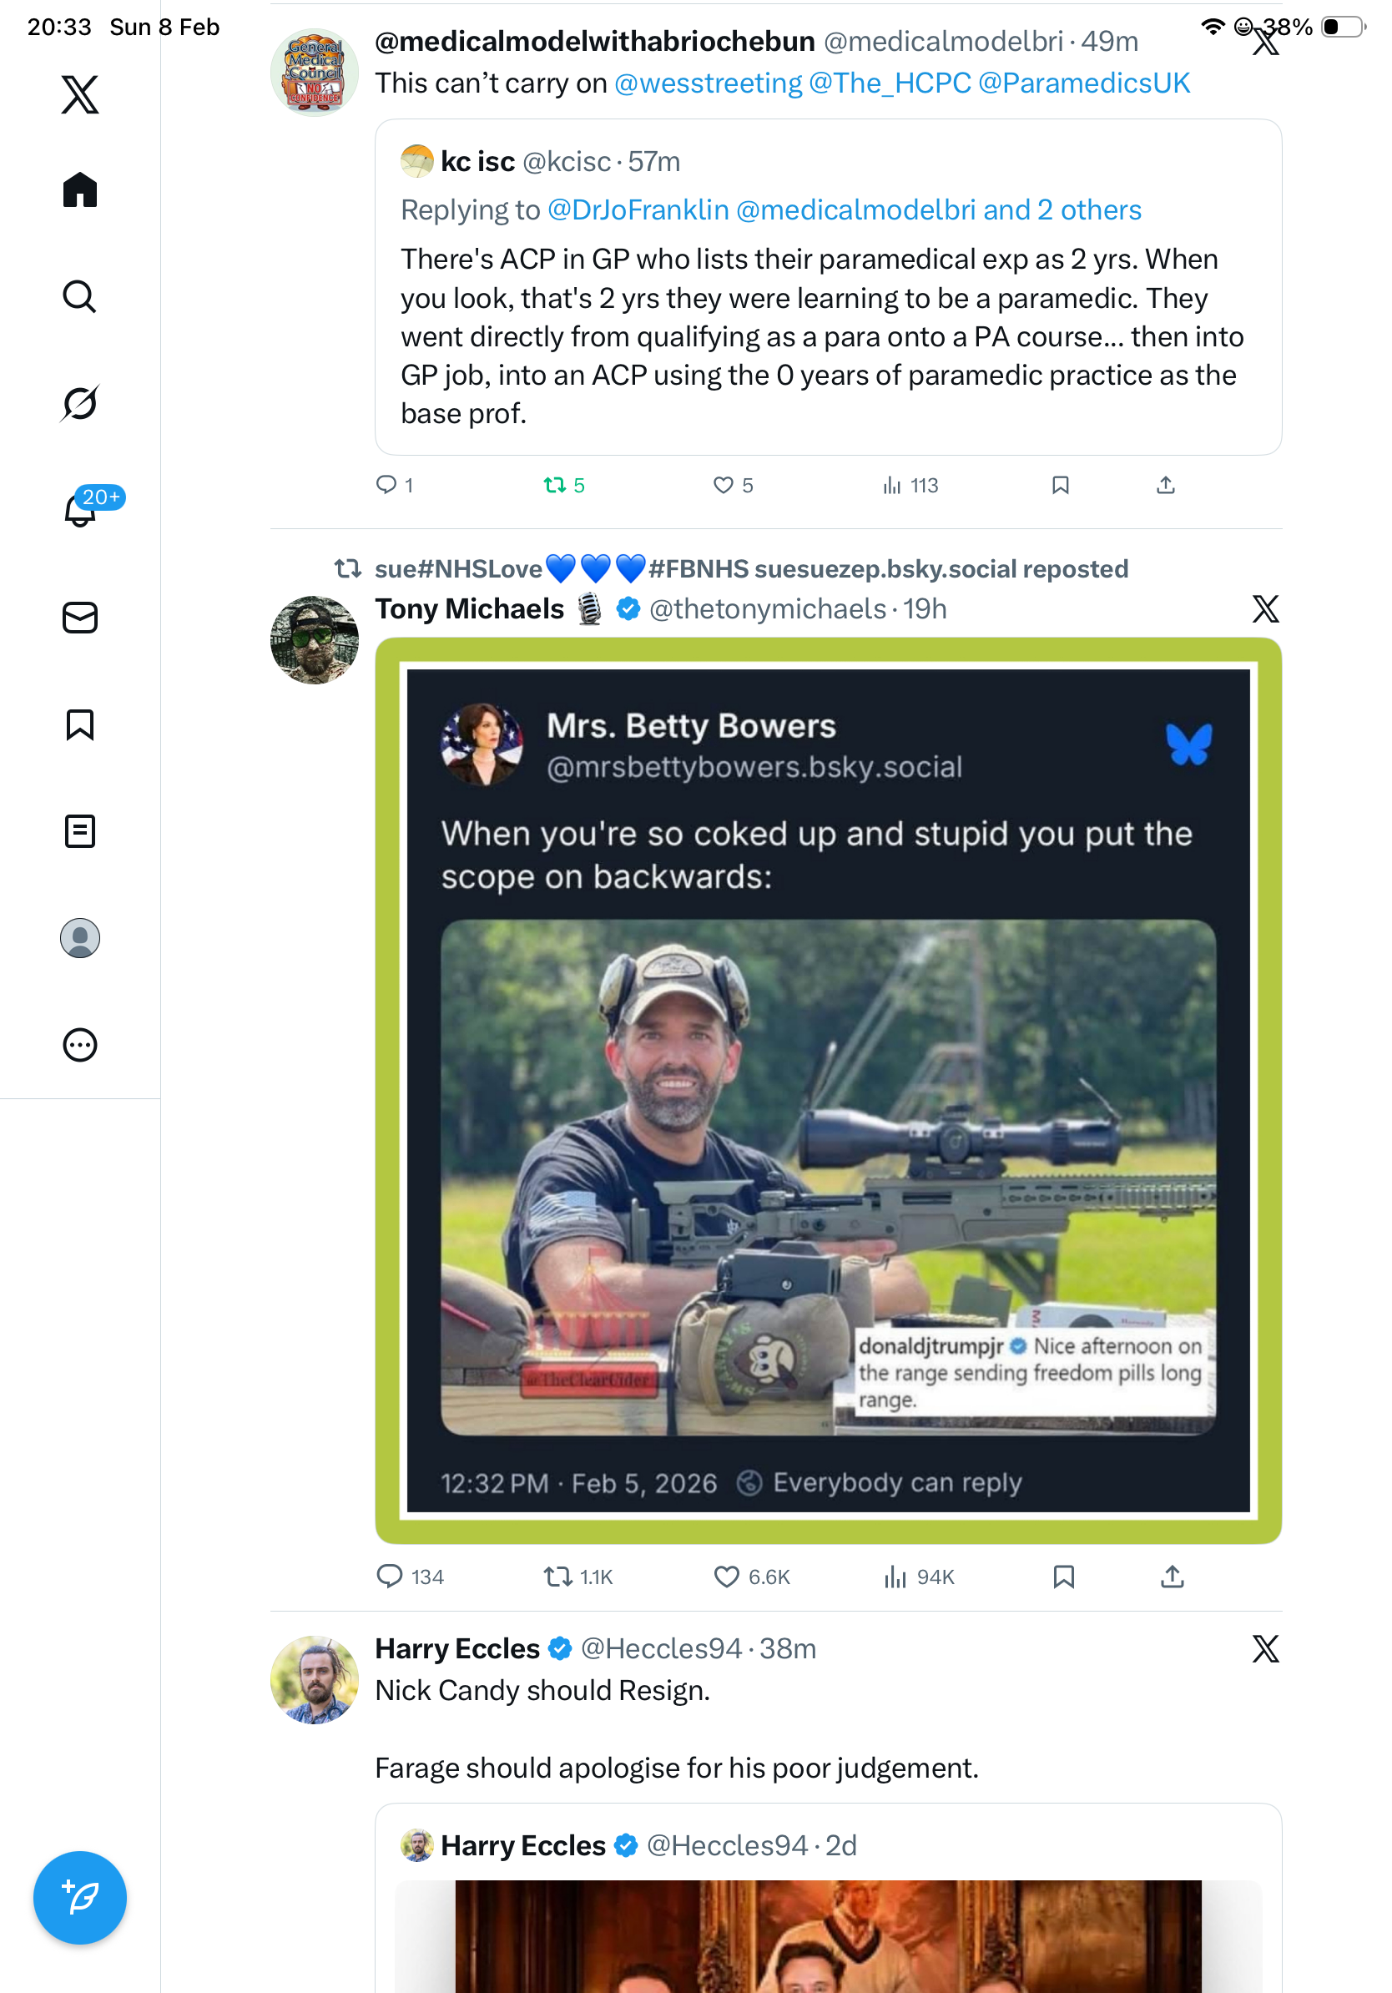Open the Betty Bowers screenshot image
Image resolution: width=1392 pixels, height=1993 pixels.
[x=828, y=1090]
